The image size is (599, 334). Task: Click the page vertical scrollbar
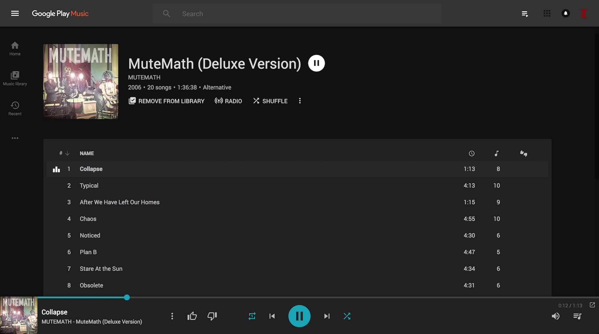597,106
